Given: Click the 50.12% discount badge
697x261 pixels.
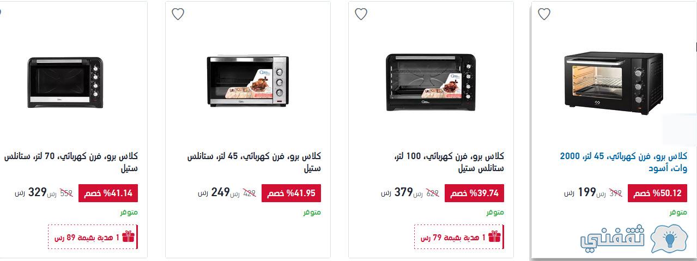Looking at the screenshot, I should tap(658, 193).
